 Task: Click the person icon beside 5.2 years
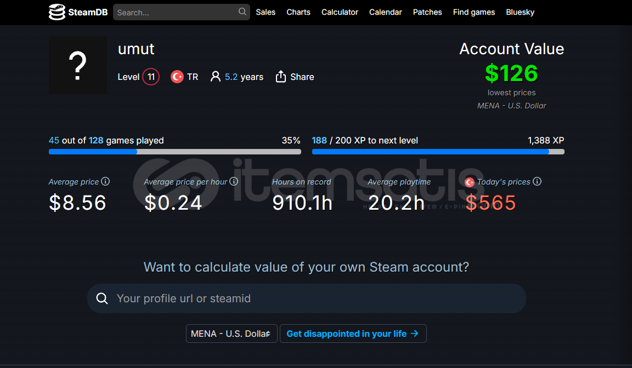(x=216, y=77)
